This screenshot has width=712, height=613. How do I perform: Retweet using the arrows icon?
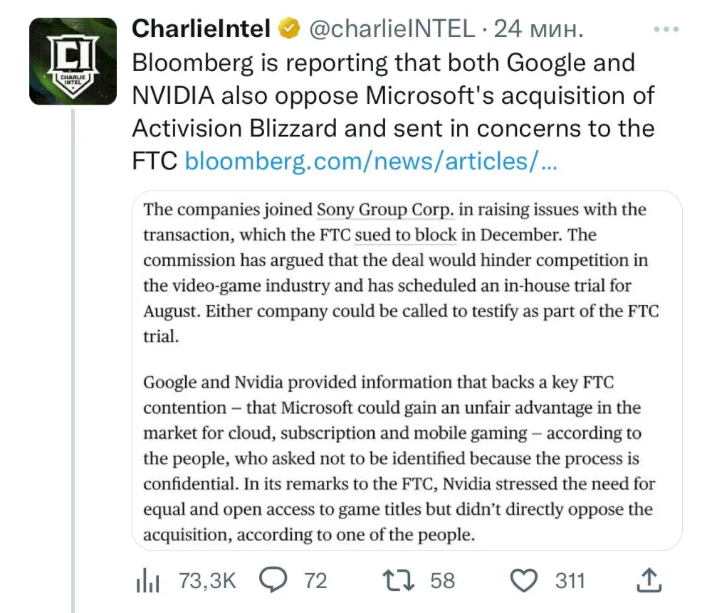tap(398, 581)
